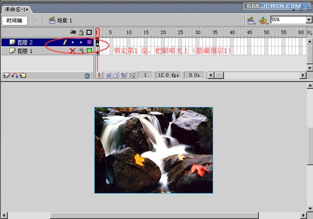Click purple outline swatch of 图层 2
313x219 pixels.
89,42
